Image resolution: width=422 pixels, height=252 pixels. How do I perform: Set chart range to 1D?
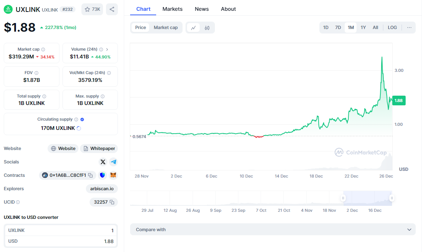(326, 28)
